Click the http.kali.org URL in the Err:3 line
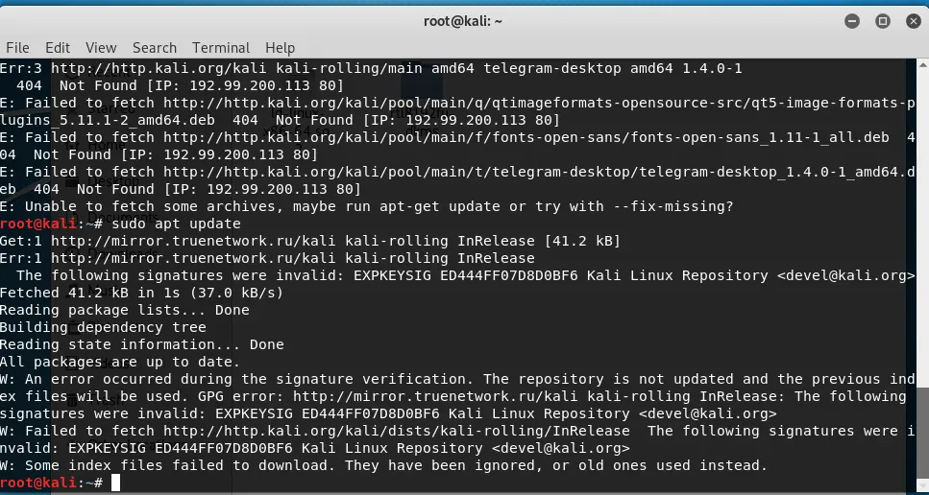Screen dimensions: 929x495 [x=159, y=69]
